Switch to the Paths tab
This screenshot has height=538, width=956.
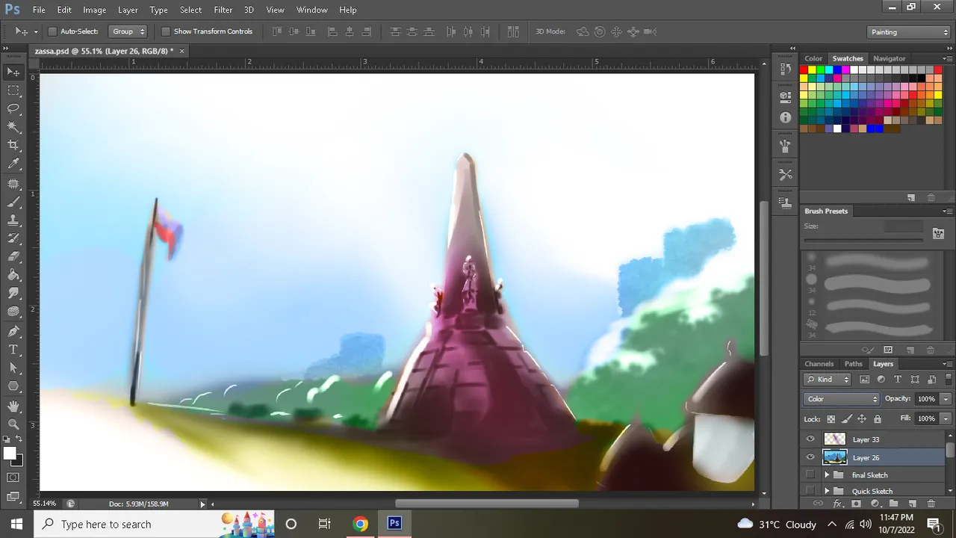click(x=853, y=364)
